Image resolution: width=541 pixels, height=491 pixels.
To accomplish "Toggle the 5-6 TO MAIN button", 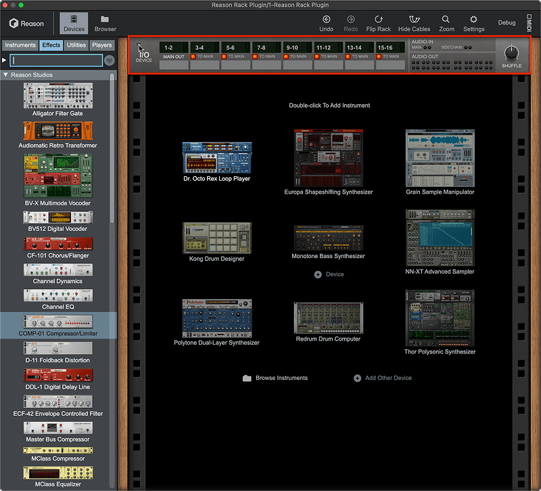I will (224, 56).
